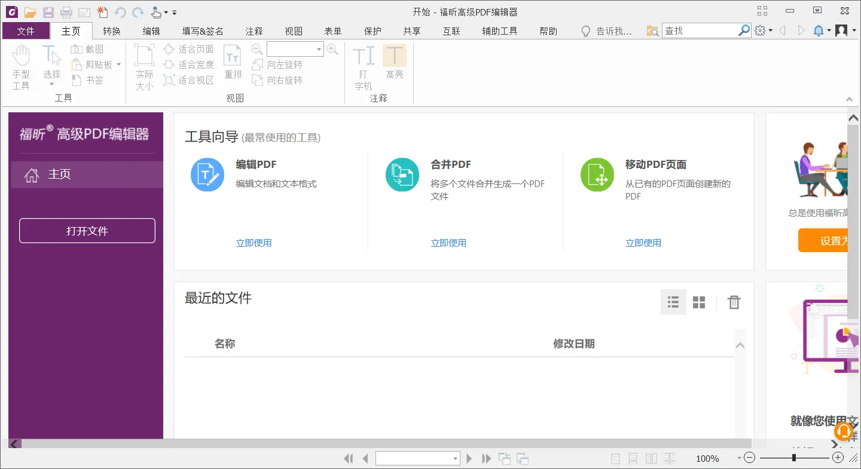Switch to the 辅助工具 tab
861x469 pixels.
500,31
